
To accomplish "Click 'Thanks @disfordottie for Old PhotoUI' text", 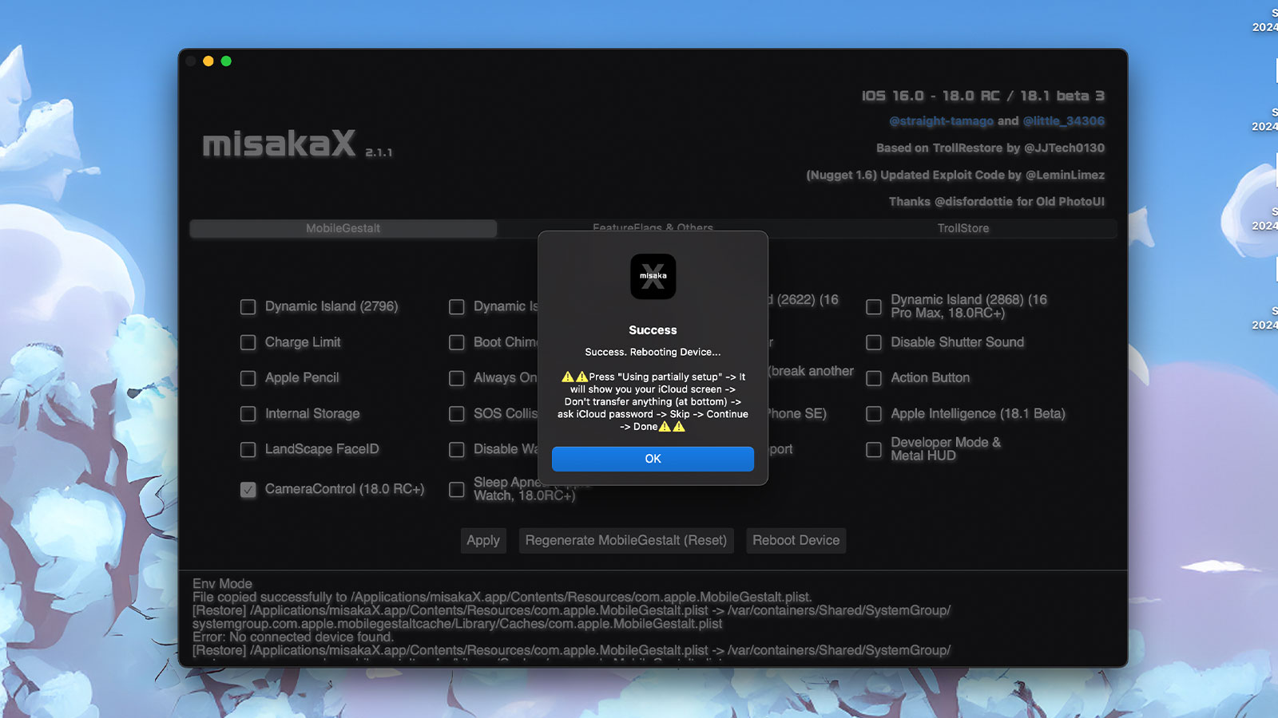I will pyautogui.click(x=997, y=201).
